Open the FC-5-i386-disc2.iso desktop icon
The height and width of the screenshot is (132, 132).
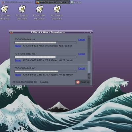point(4,12)
